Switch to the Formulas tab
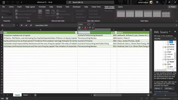This screenshot has height=100, width=178. (42, 7)
